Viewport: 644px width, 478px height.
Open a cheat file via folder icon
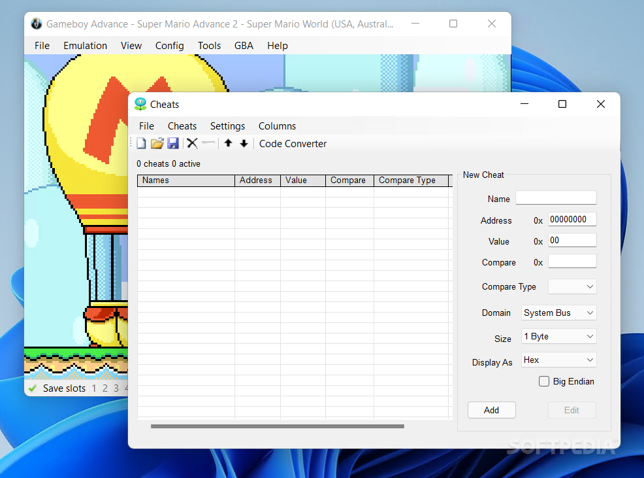[x=157, y=143]
